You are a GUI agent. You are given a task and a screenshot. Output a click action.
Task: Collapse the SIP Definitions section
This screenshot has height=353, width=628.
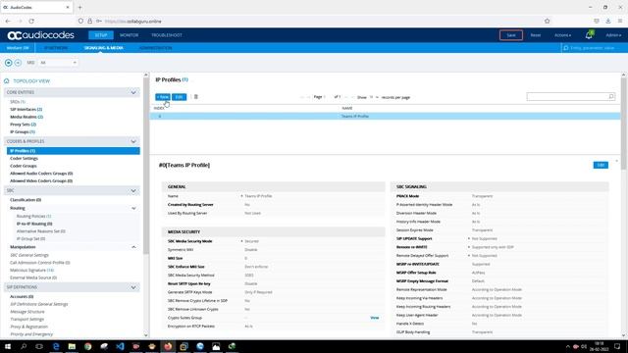pos(133,287)
